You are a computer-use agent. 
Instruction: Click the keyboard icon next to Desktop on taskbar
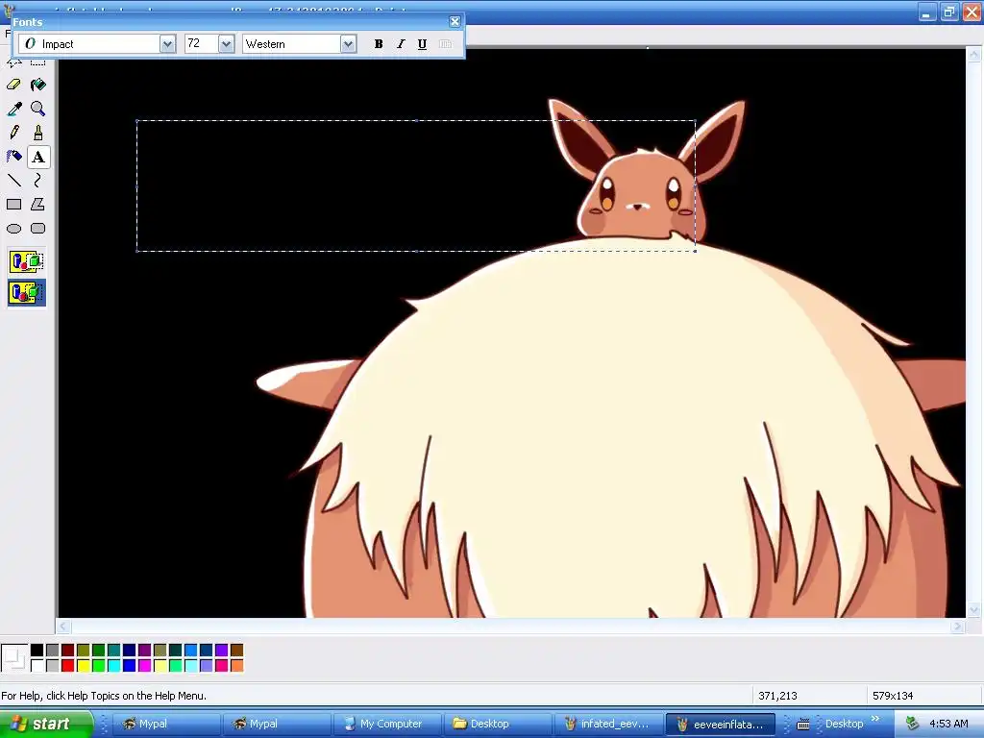(x=803, y=725)
